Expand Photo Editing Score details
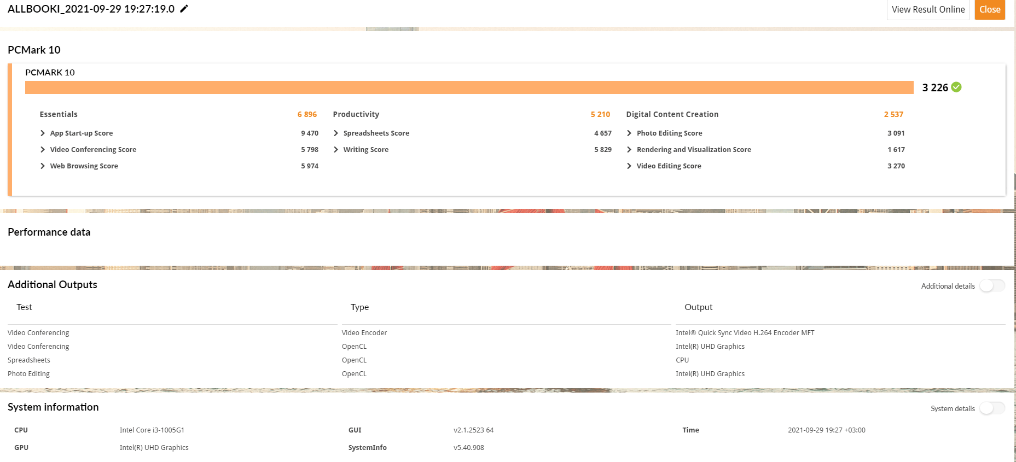The image size is (1016, 462). (x=629, y=133)
